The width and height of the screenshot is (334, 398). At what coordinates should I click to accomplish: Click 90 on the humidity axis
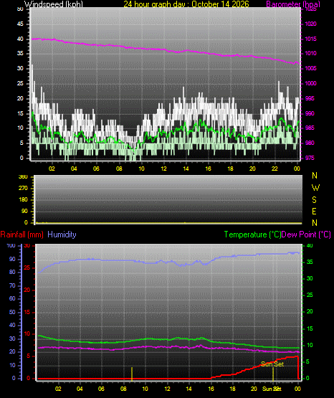(12, 259)
